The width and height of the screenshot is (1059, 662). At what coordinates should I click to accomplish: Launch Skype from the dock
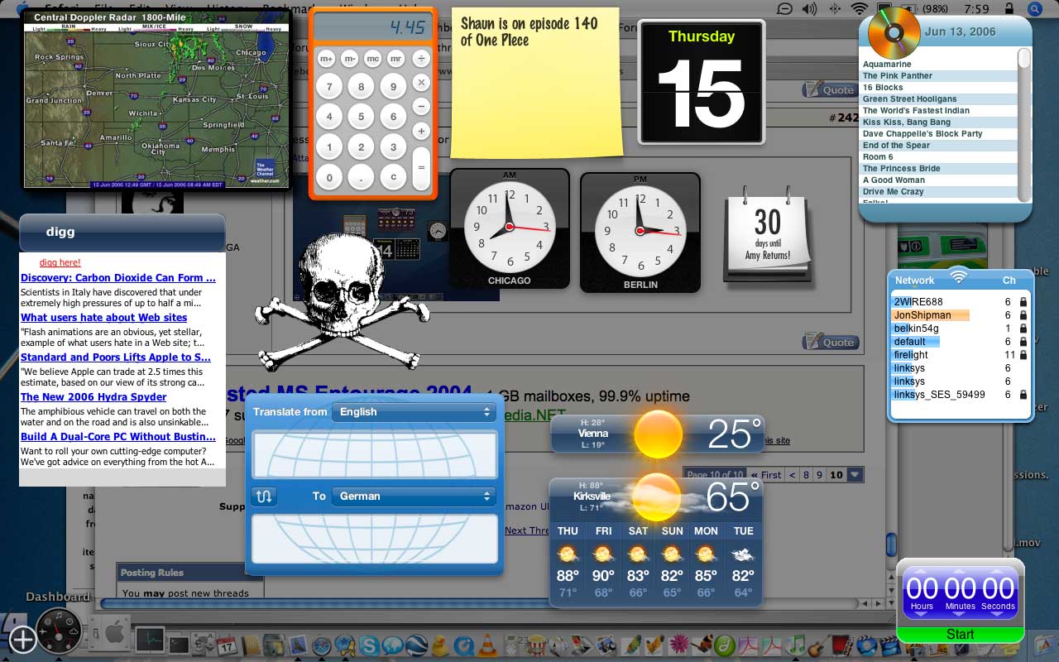[369, 645]
